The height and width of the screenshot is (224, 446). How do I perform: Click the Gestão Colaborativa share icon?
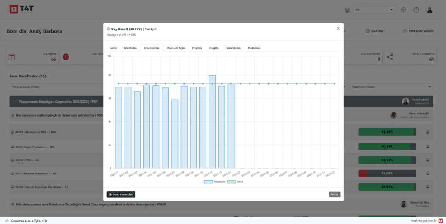click(390, 57)
